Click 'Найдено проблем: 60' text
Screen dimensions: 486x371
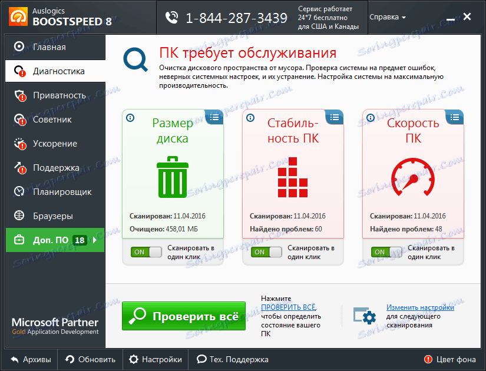click(286, 229)
